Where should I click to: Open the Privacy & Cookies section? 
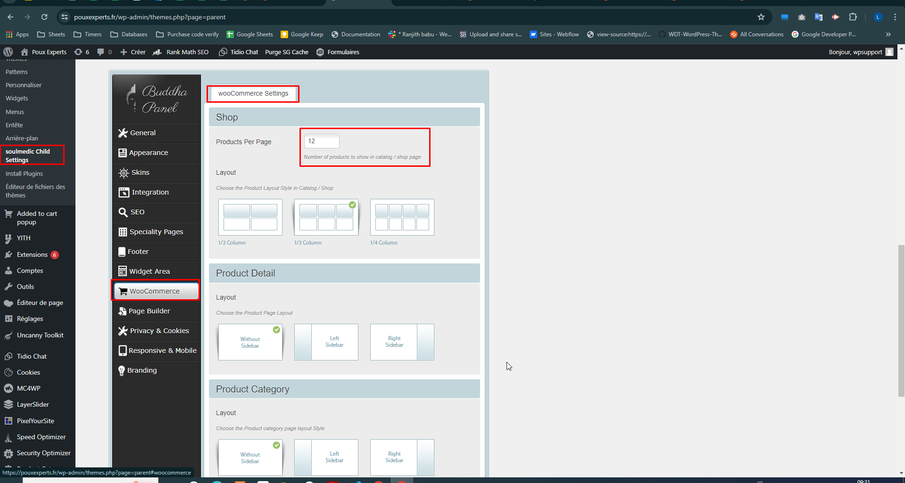point(157,331)
